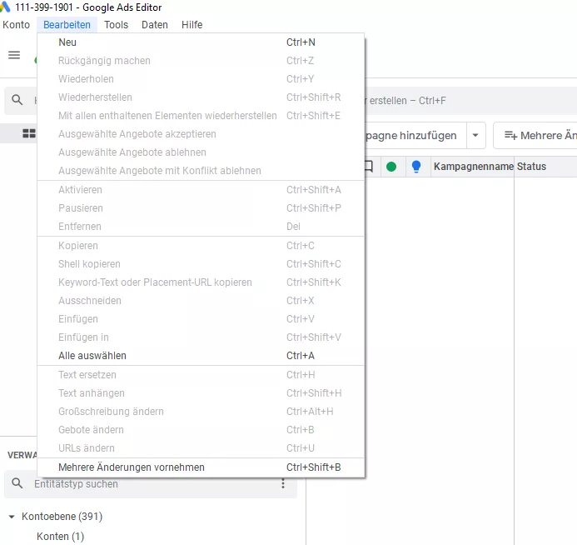Click Entfernen menu entry
Screen dimensions: 577x545
pyautogui.click(x=201, y=227)
